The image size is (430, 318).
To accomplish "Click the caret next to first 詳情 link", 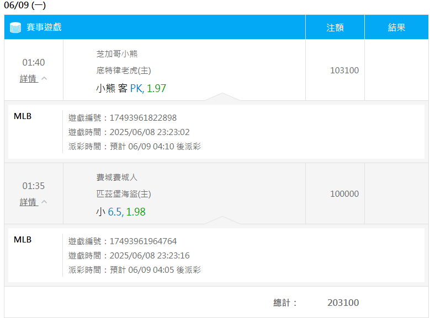I will tap(44, 79).
